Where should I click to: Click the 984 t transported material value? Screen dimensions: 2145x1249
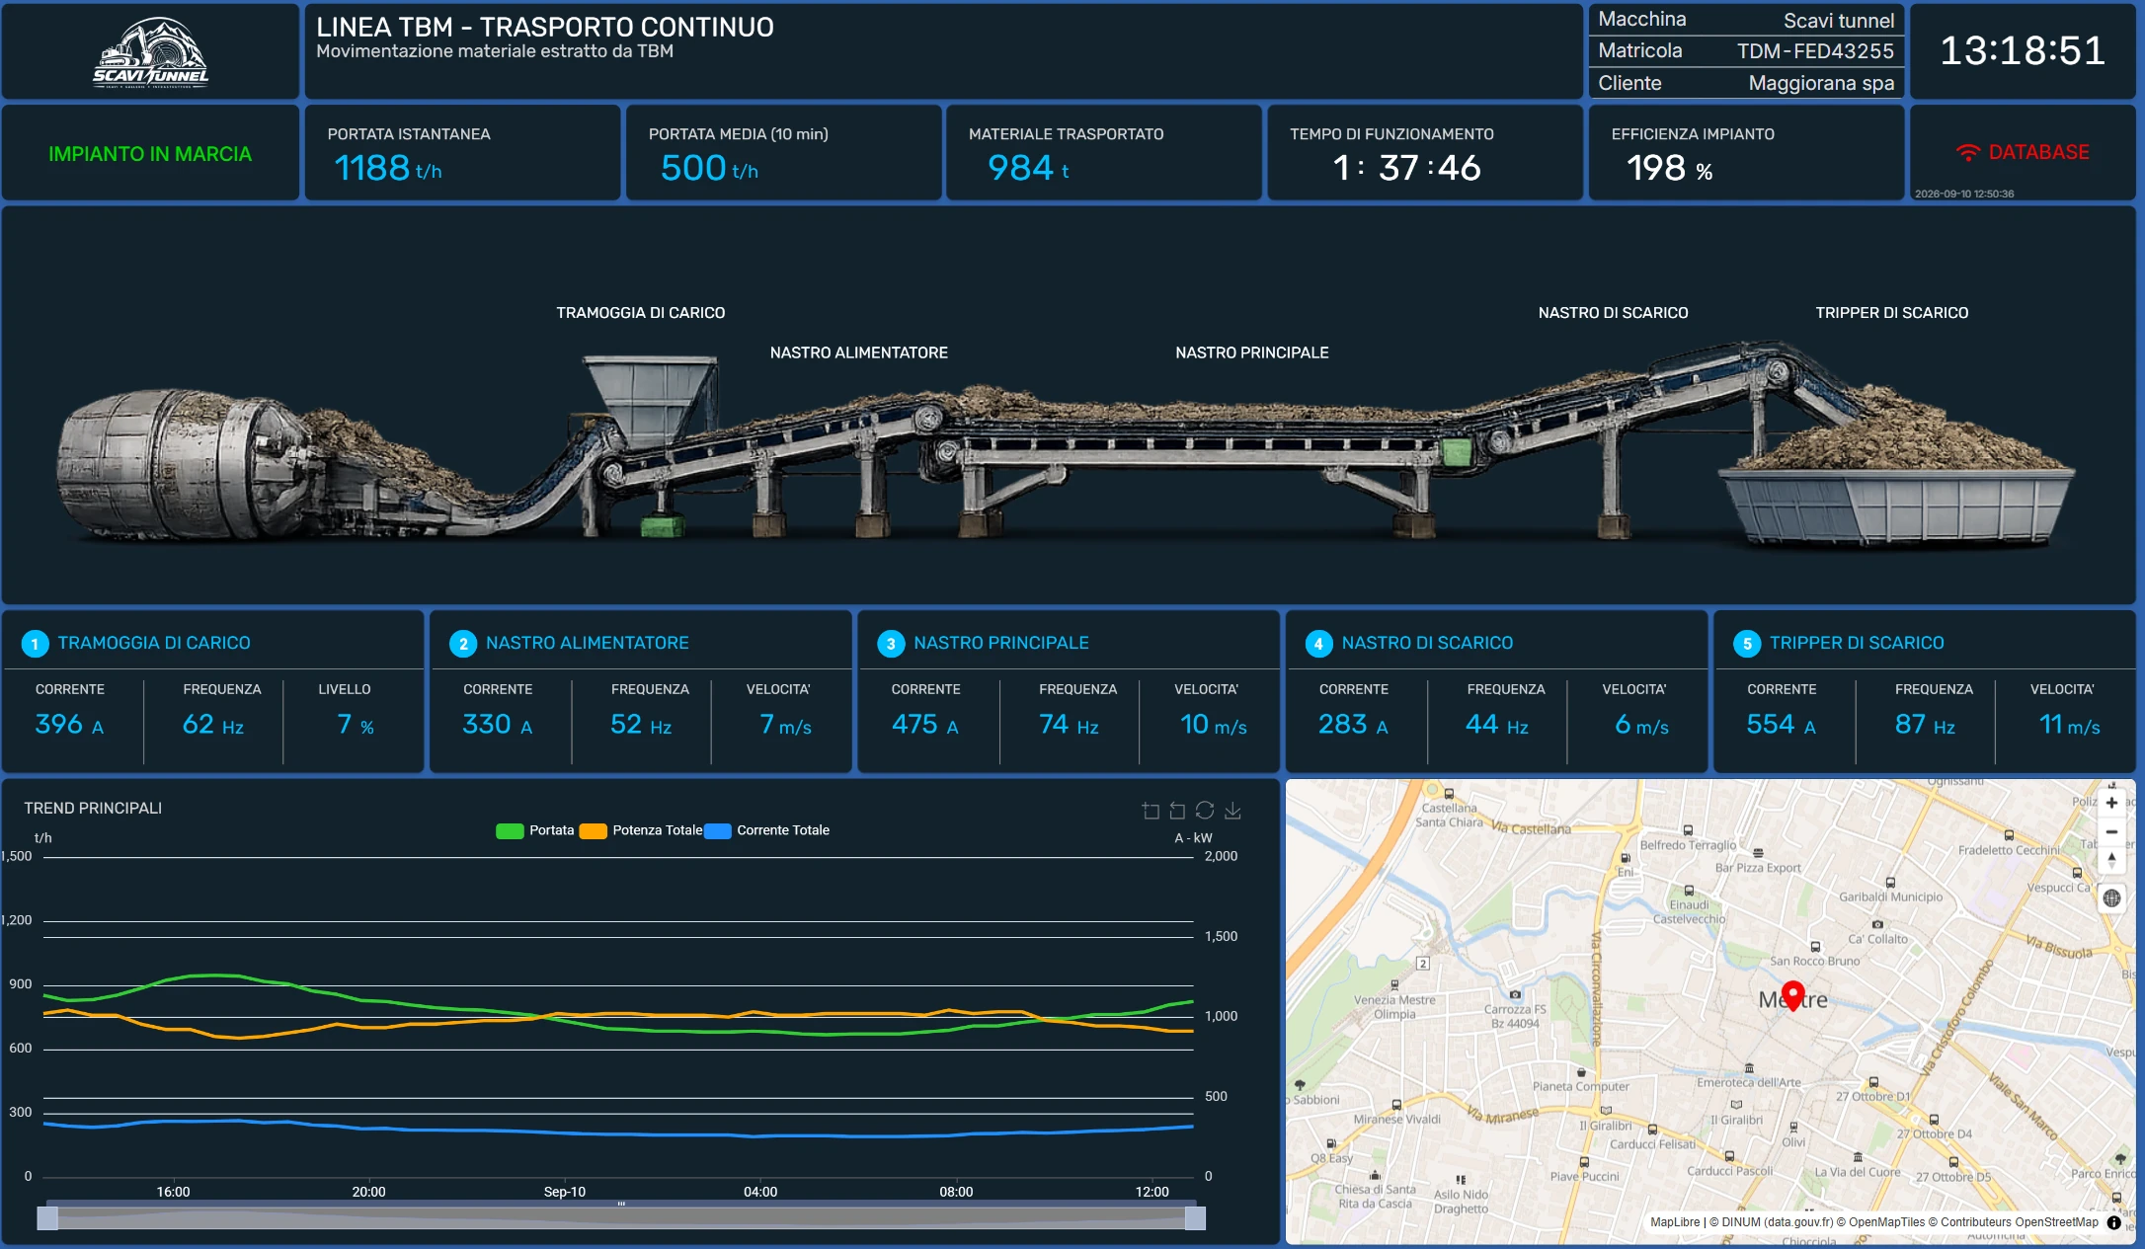tap(1028, 168)
